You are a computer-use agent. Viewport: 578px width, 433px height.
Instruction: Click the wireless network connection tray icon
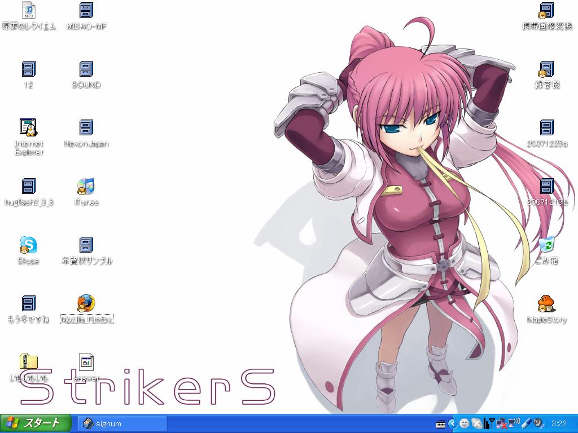tap(514, 423)
